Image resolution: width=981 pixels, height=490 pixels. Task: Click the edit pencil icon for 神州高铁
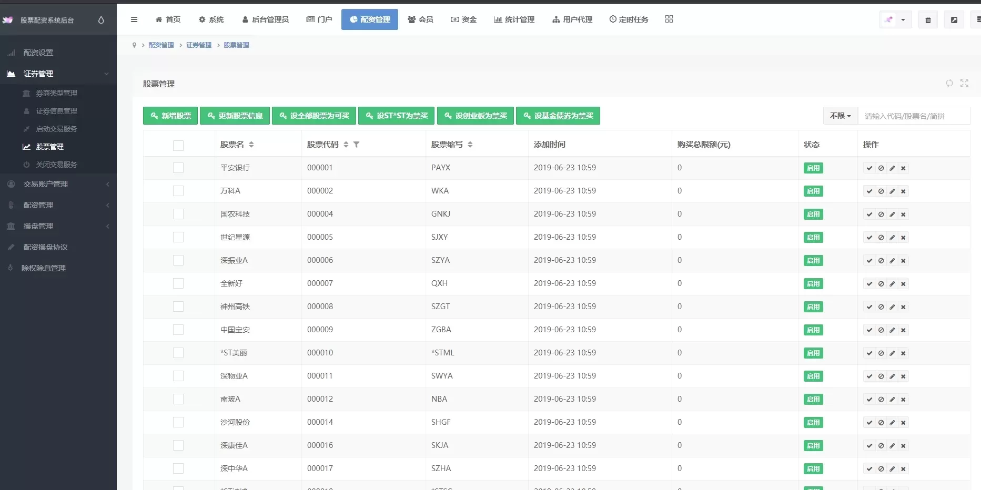pyautogui.click(x=892, y=307)
